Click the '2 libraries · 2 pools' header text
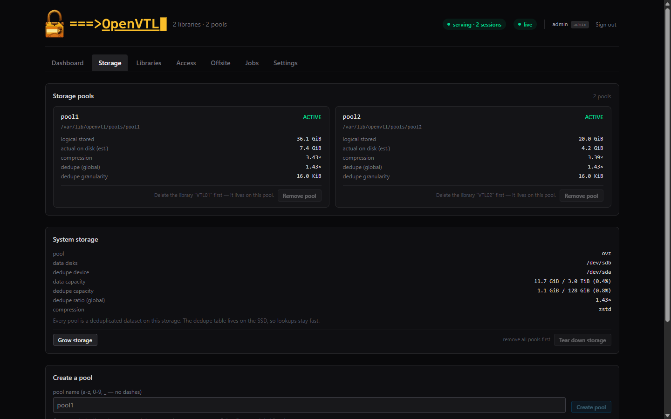Screen dimensions: 671x419 [x=200, y=24]
